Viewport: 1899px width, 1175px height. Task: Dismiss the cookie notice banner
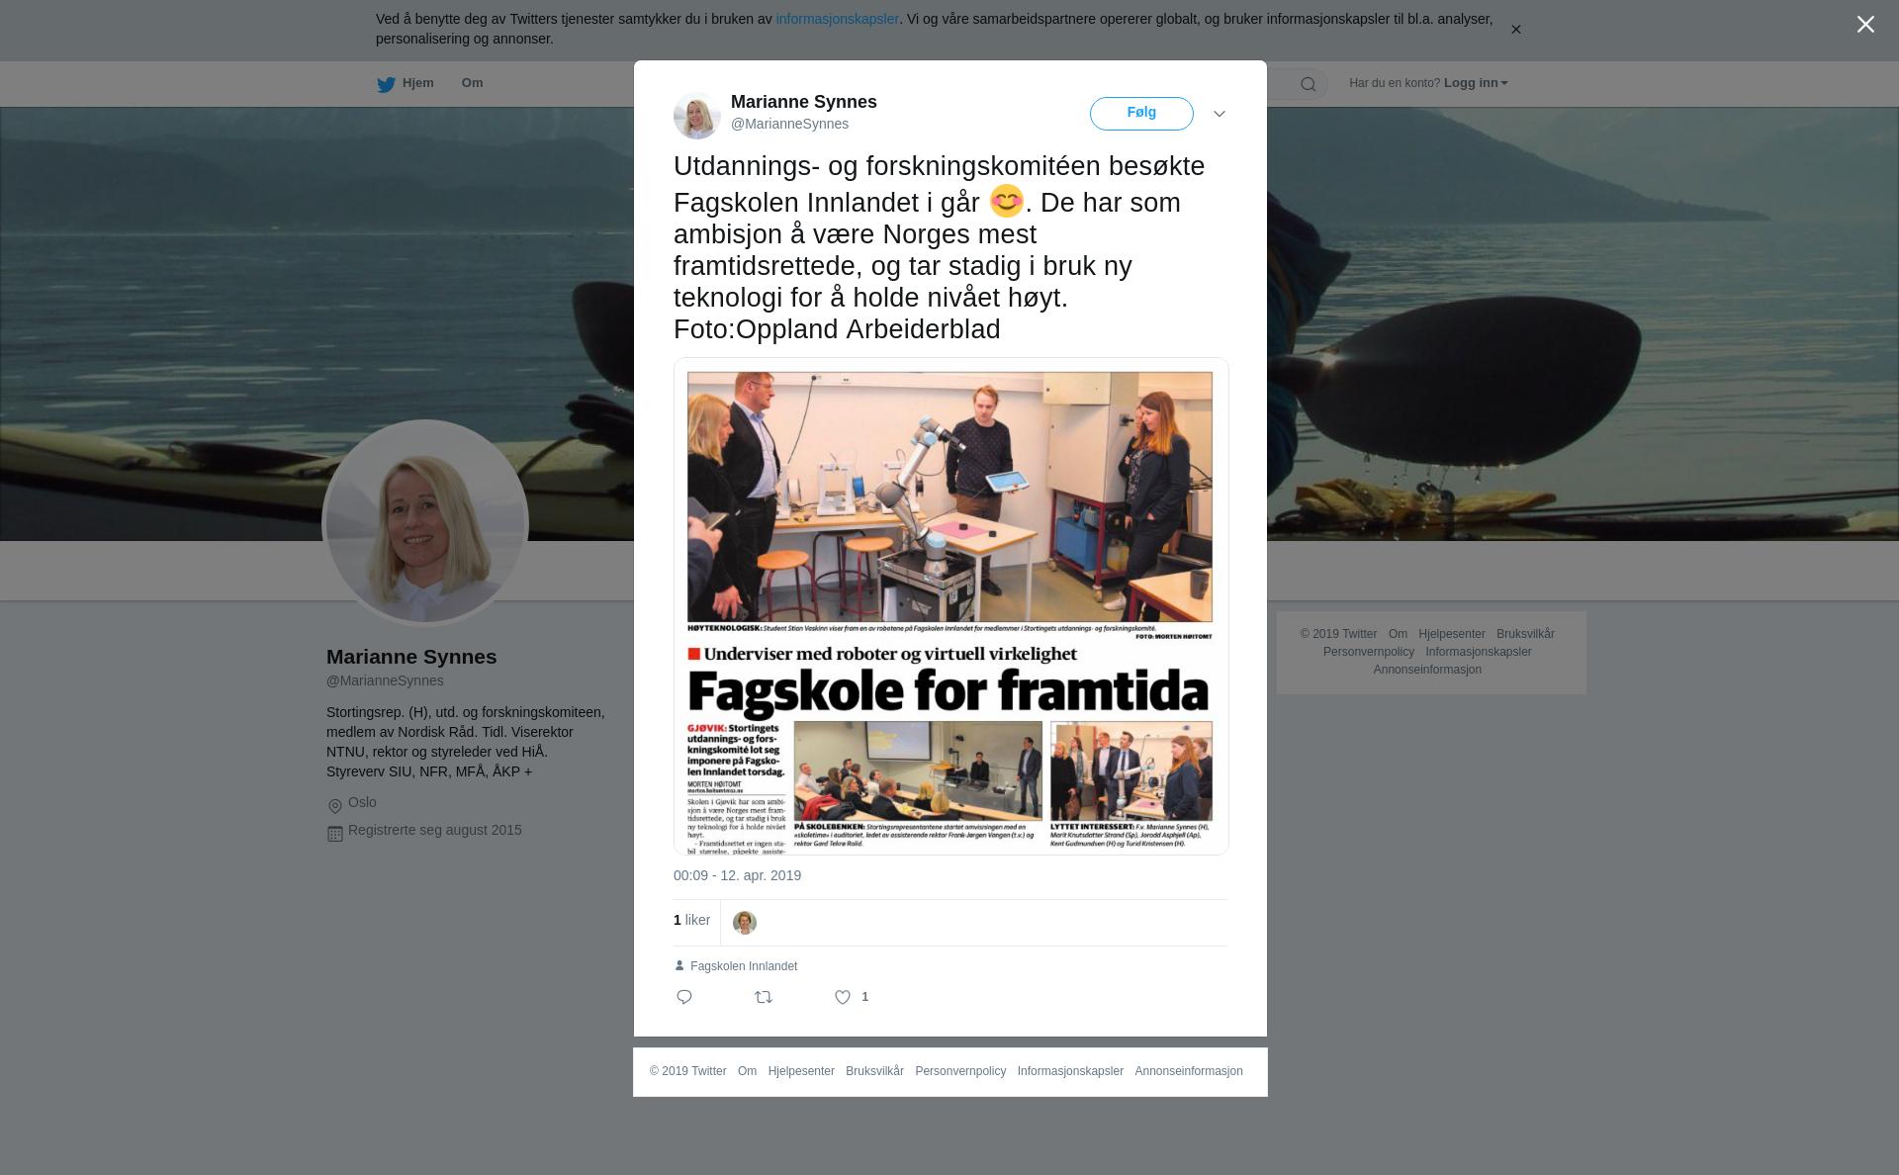pyautogui.click(x=1515, y=30)
